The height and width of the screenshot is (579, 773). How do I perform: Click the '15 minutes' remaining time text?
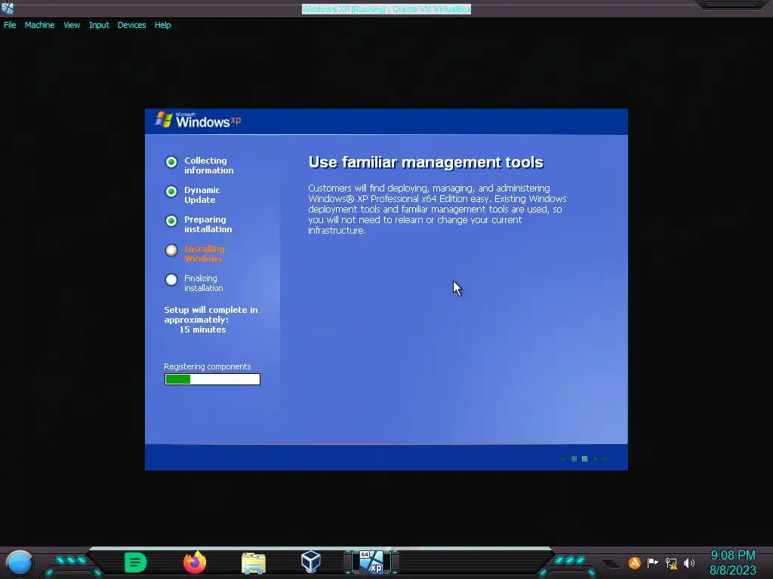pyautogui.click(x=202, y=330)
